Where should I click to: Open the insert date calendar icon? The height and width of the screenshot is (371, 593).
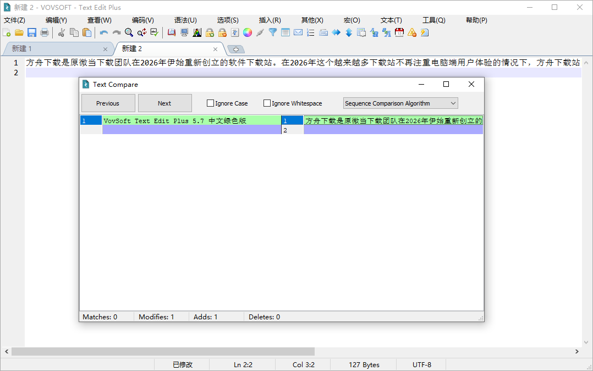(399, 32)
